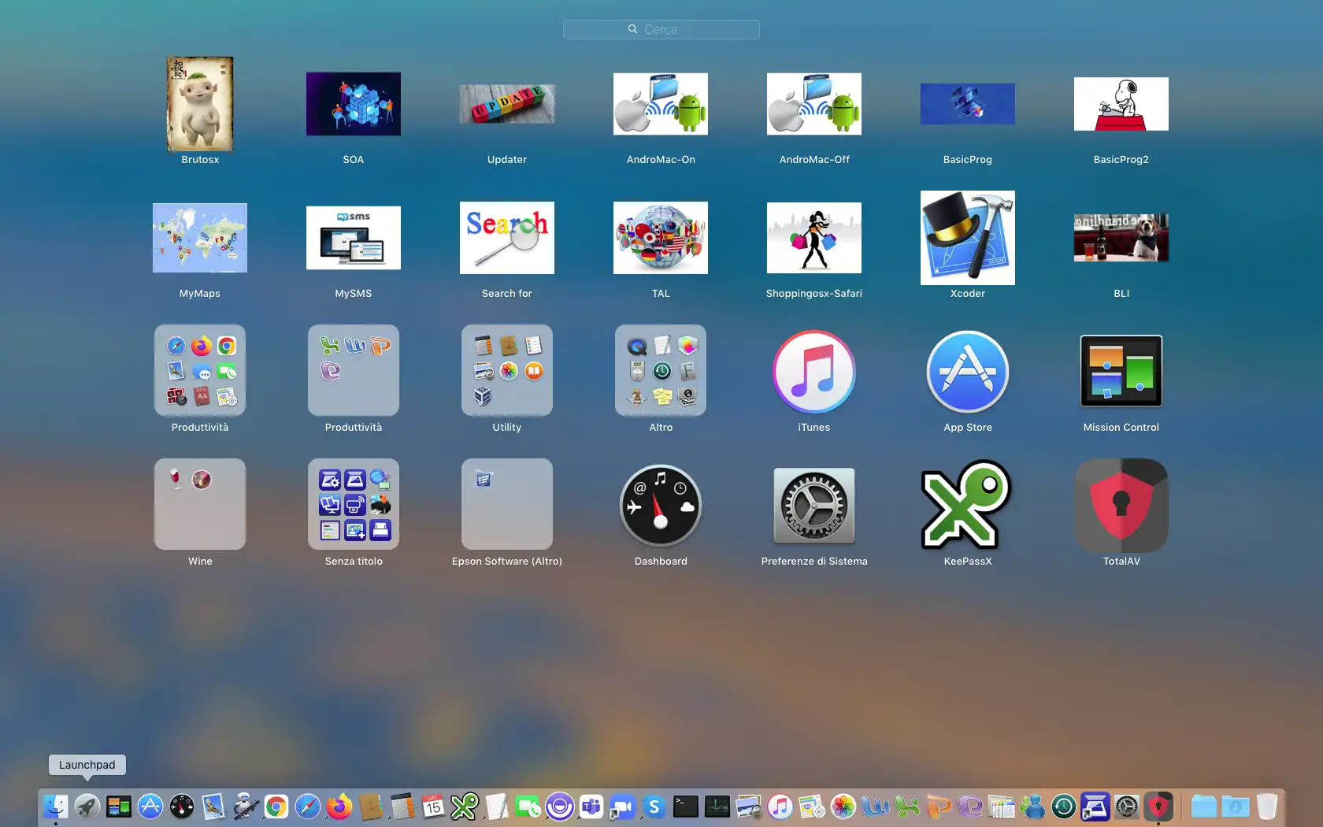1323x827 pixels.
Task: Open Dashboard from the Dock
Action: coord(181,807)
